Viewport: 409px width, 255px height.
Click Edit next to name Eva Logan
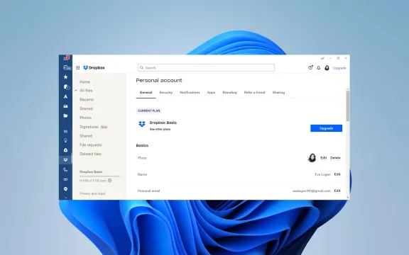pos(337,174)
